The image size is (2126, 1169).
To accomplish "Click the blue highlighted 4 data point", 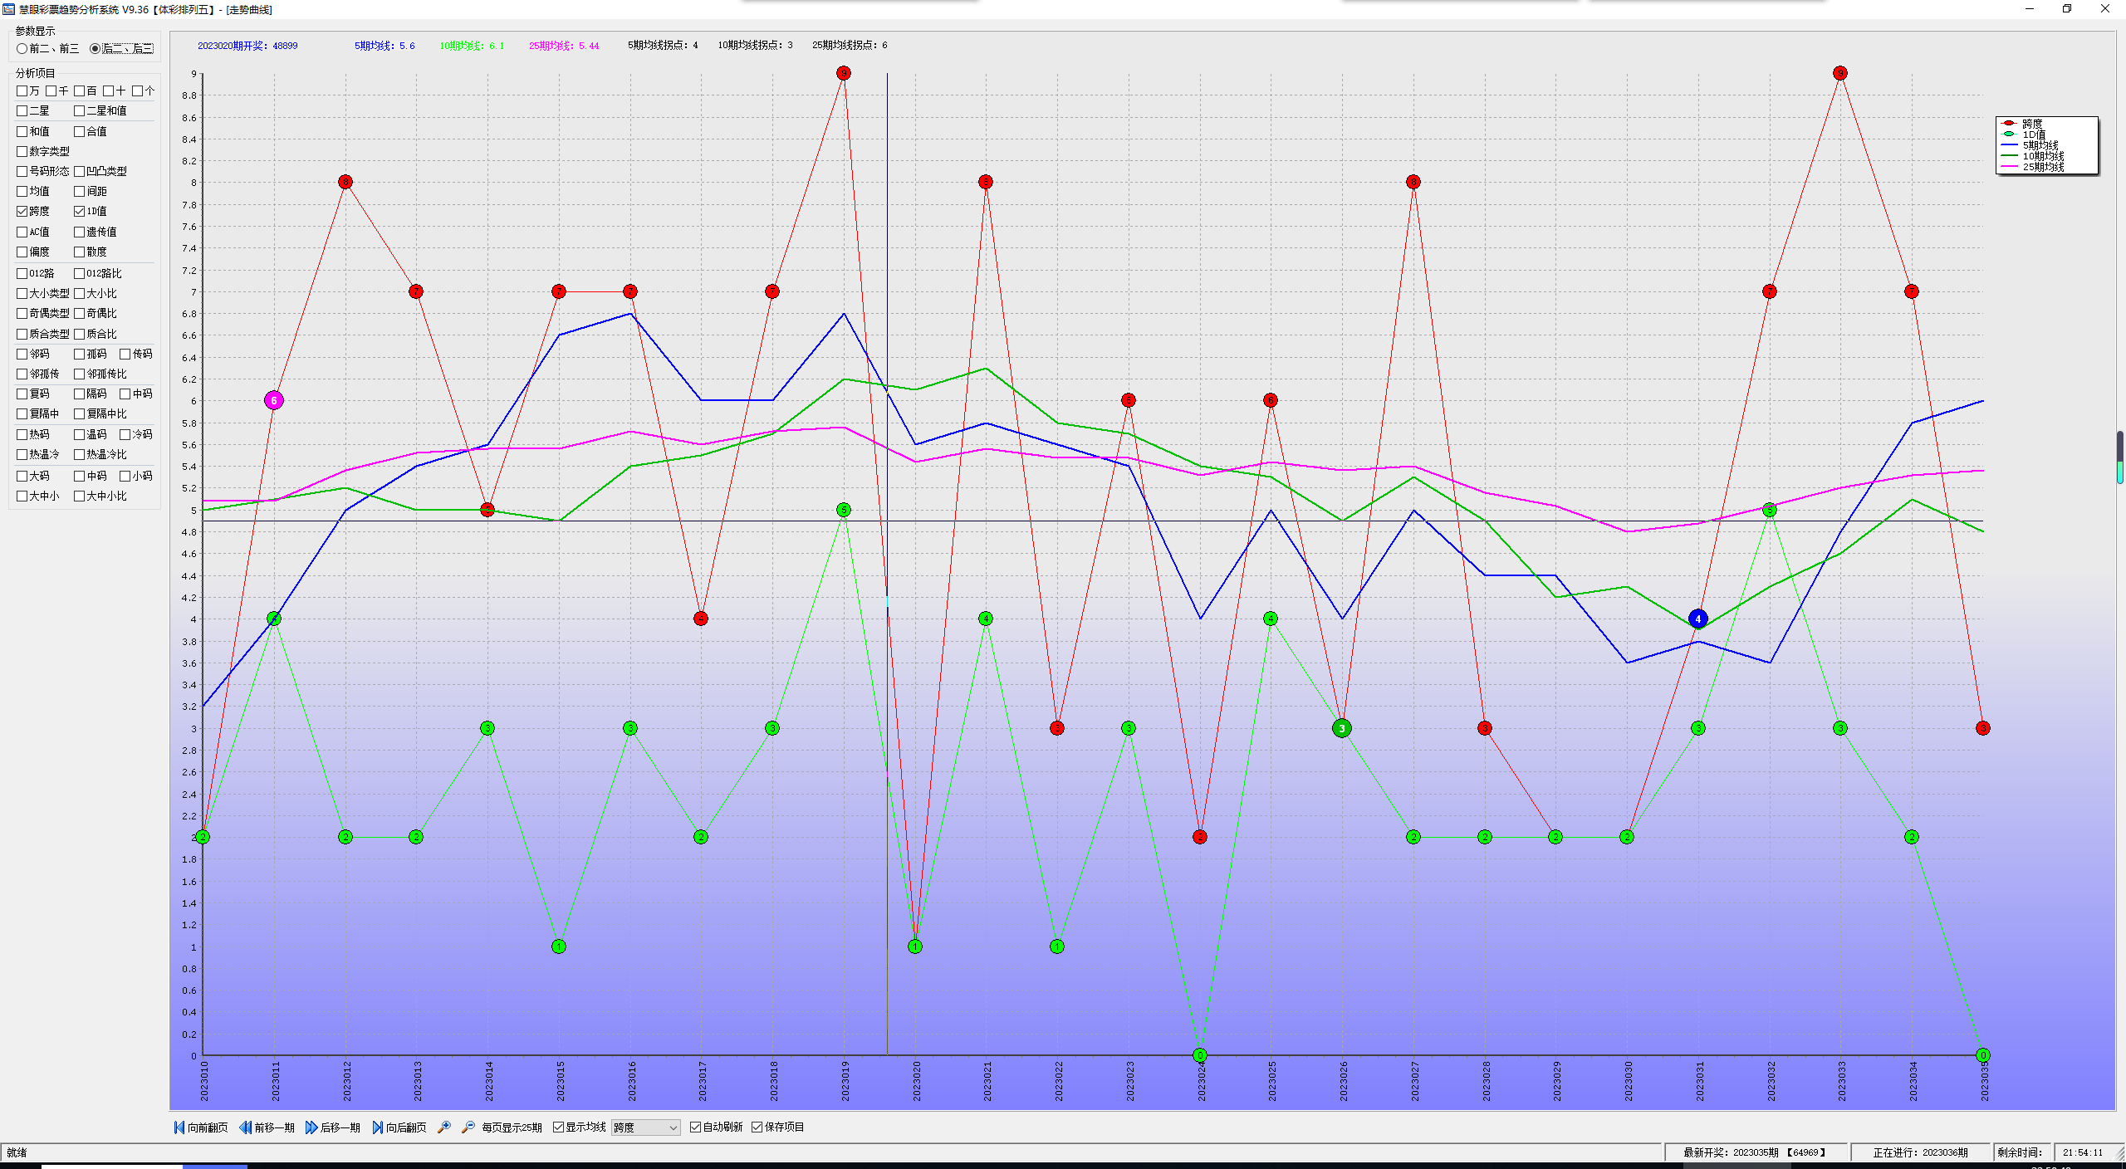I will tap(1697, 619).
